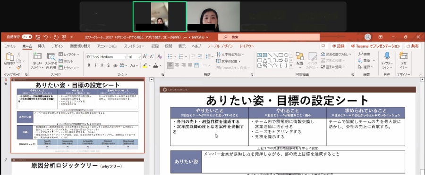
Task: Toggle Underline formatting
Action: click(102, 65)
